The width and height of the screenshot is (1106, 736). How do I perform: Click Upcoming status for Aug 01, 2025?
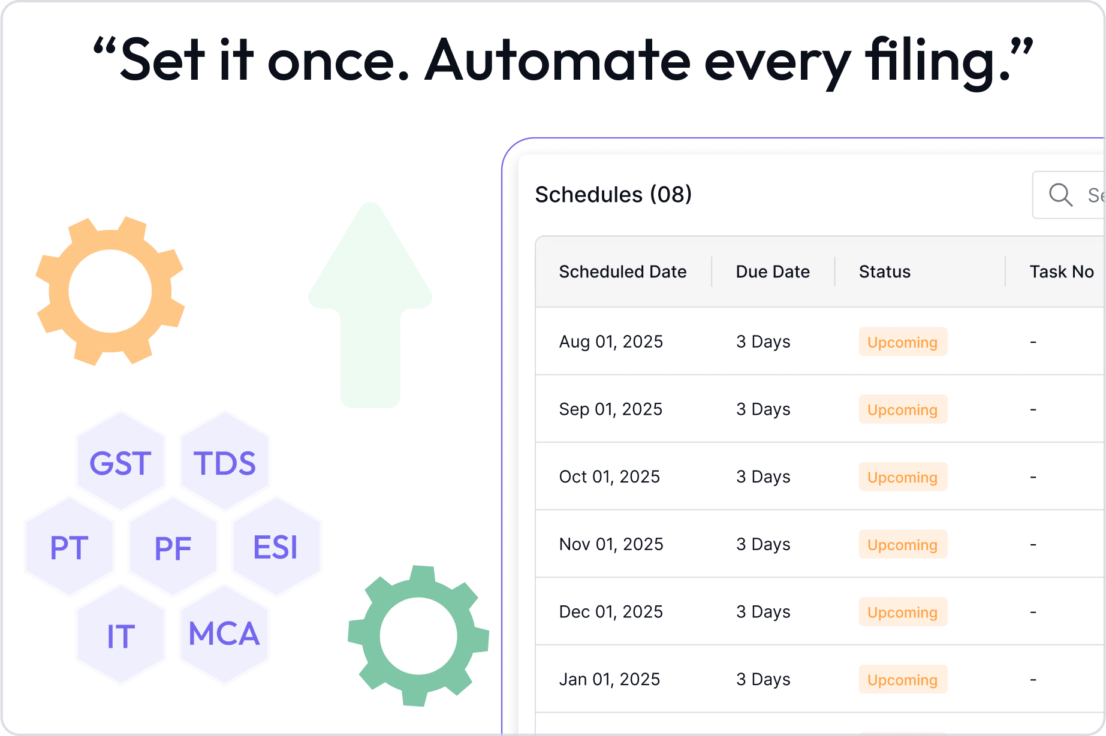[903, 342]
